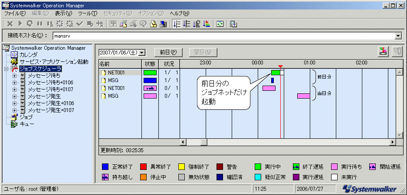This screenshot has width=407, height=195.
Task: Select the カレンダ calendar node
Action: click(28, 54)
